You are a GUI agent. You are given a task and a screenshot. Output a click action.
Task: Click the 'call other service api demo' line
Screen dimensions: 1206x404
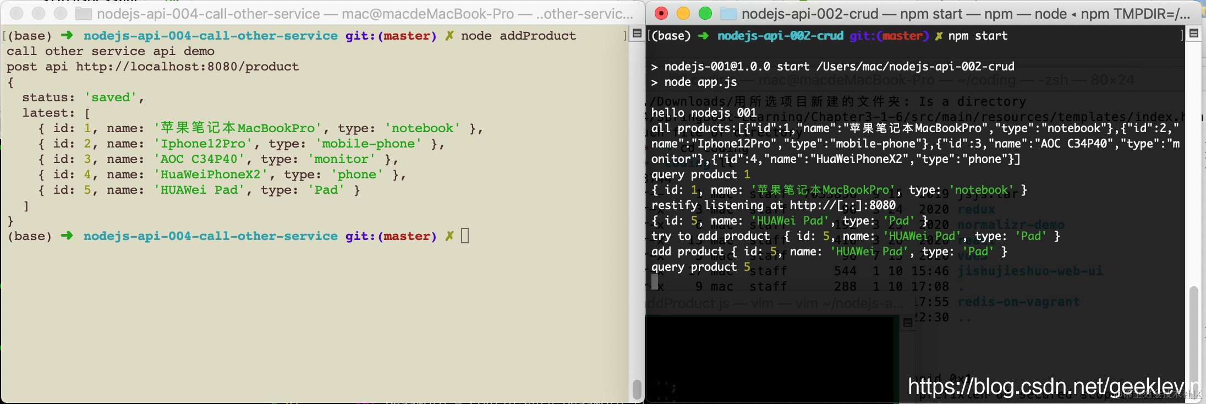point(111,51)
